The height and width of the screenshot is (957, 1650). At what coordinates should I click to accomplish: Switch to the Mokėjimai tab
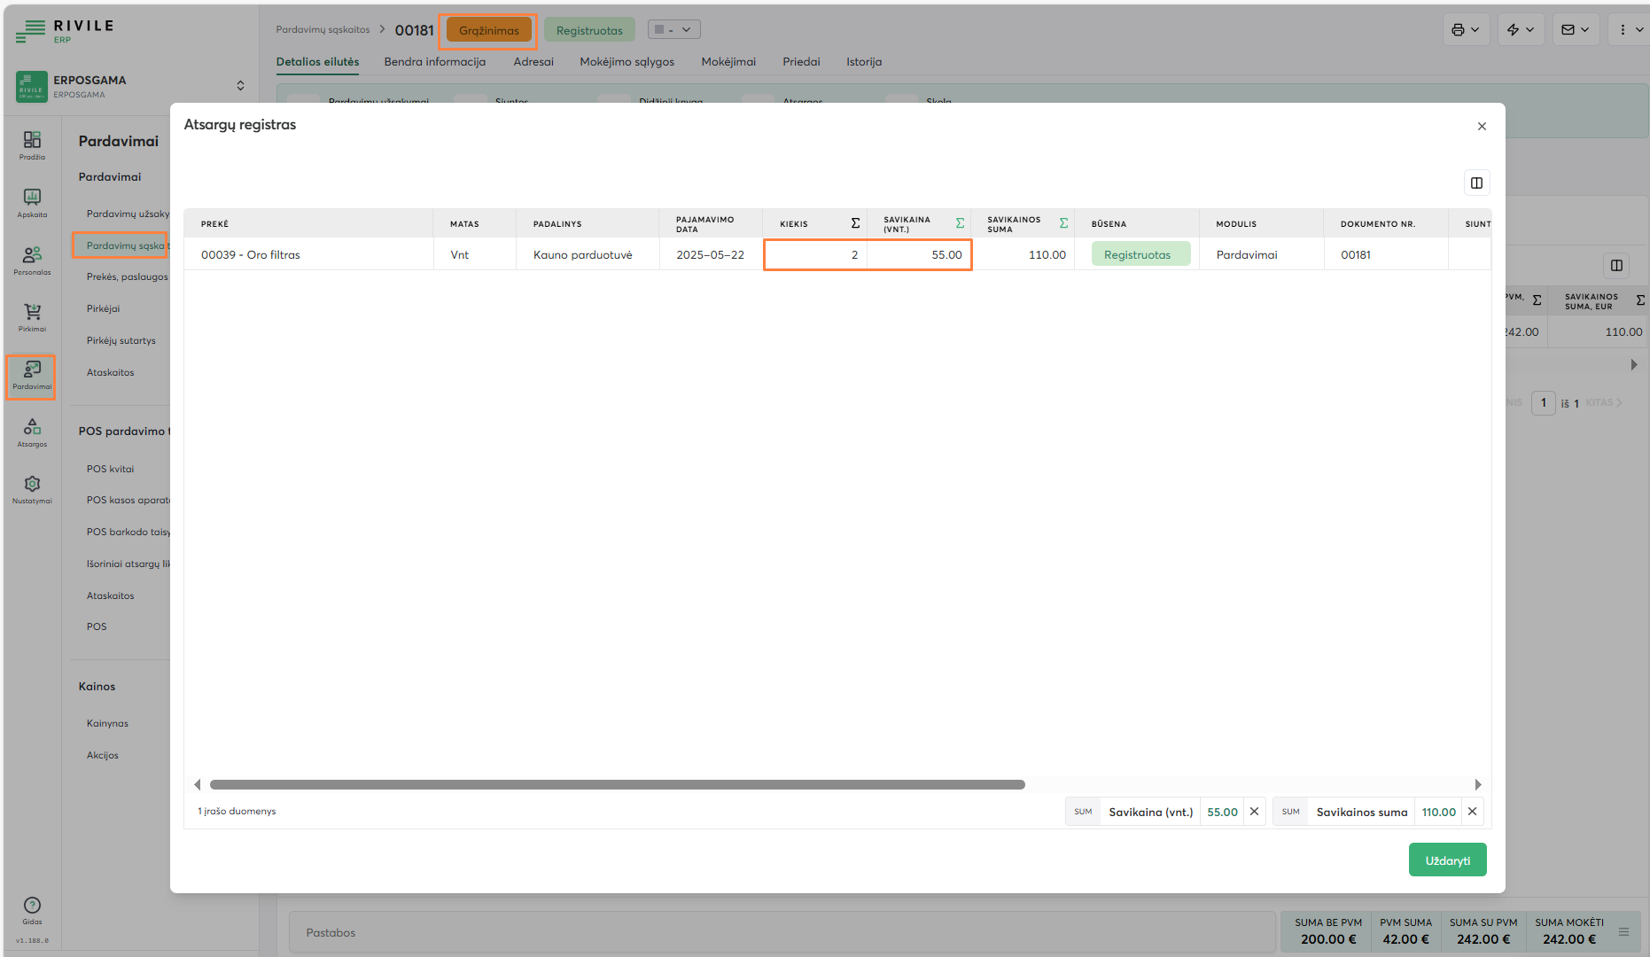click(728, 62)
